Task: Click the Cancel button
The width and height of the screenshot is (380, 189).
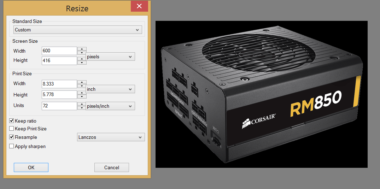Action: (111, 167)
